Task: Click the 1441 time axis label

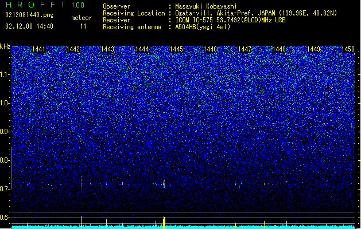Action: click(x=38, y=49)
